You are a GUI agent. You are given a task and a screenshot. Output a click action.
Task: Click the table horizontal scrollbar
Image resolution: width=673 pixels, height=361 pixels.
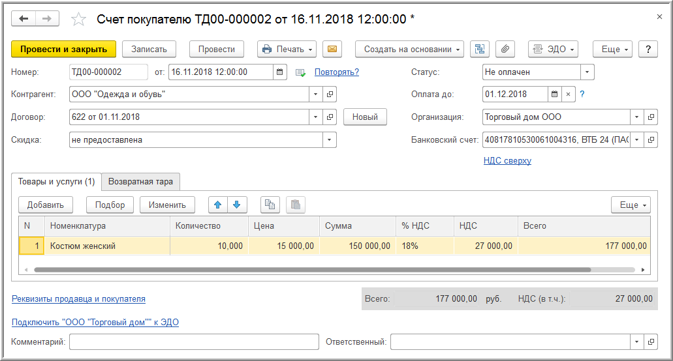click(x=313, y=270)
